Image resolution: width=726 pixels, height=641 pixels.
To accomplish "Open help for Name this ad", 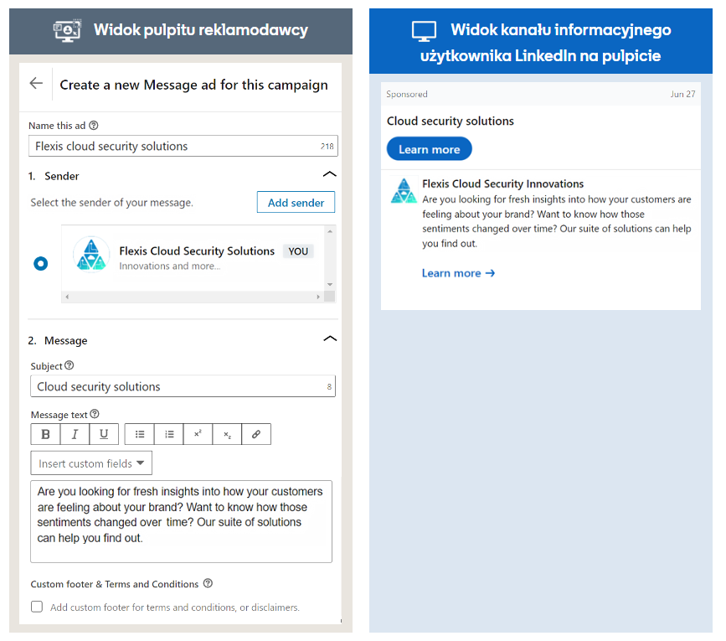I will coord(94,126).
